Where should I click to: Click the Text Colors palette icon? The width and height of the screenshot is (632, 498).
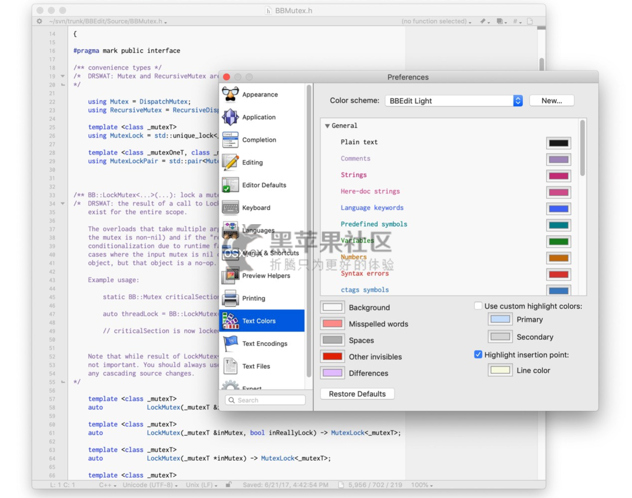(x=230, y=321)
